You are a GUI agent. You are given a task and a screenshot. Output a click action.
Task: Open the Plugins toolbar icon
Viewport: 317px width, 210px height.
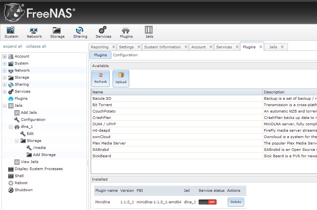126,32
